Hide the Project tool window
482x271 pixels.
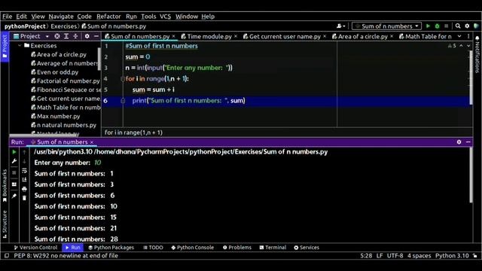click(x=96, y=36)
